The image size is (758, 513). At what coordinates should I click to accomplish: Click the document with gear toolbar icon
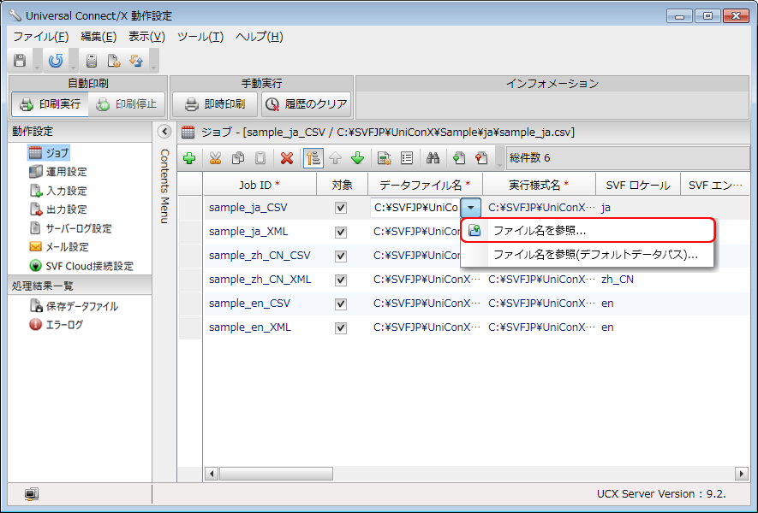click(x=114, y=61)
